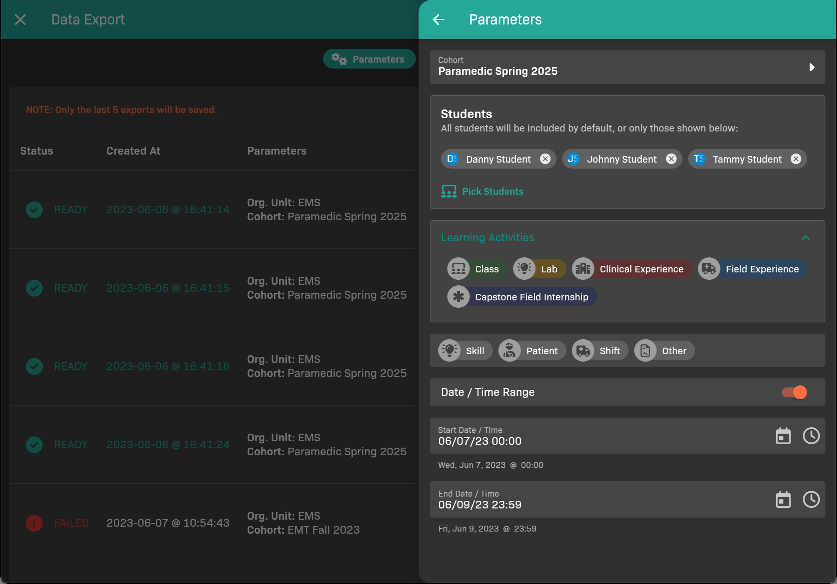Click the Parameters gear button
Image resolution: width=837 pixels, height=584 pixels.
pos(369,59)
